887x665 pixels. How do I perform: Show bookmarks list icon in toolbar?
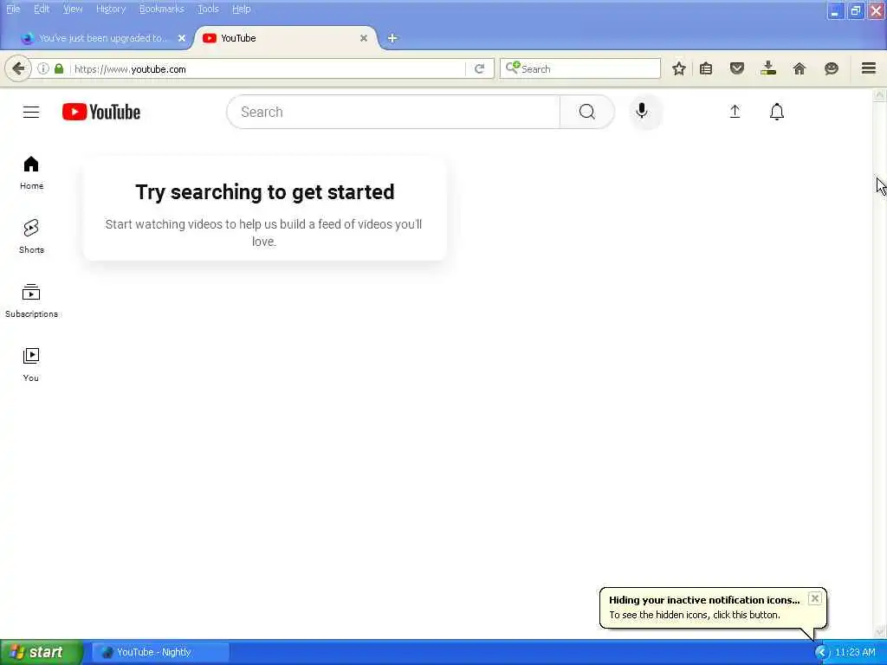[x=705, y=69]
